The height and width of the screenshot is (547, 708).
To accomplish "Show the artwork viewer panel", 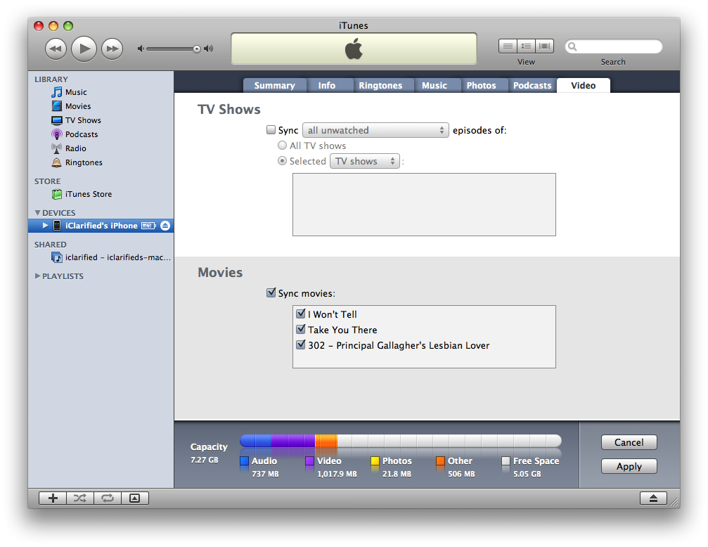I will point(135,498).
